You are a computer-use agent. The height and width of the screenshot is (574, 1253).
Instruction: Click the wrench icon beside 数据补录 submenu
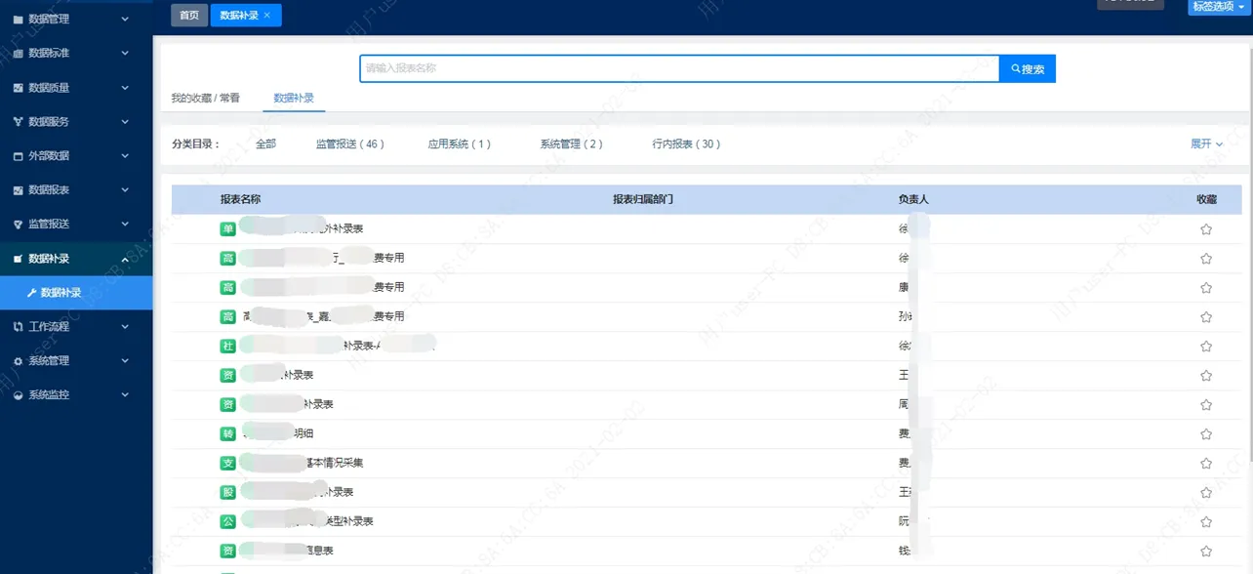tap(31, 293)
